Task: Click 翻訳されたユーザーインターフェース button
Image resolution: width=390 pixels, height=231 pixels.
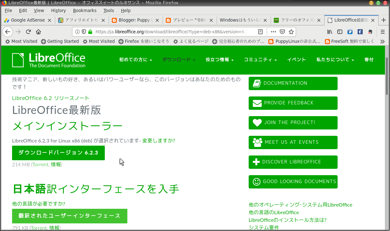Action: [70, 216]
